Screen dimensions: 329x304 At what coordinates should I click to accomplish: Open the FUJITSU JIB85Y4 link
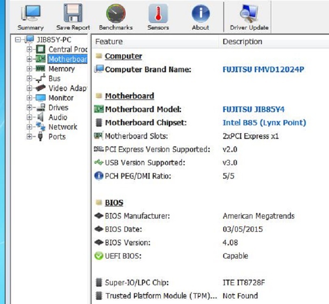253,109
